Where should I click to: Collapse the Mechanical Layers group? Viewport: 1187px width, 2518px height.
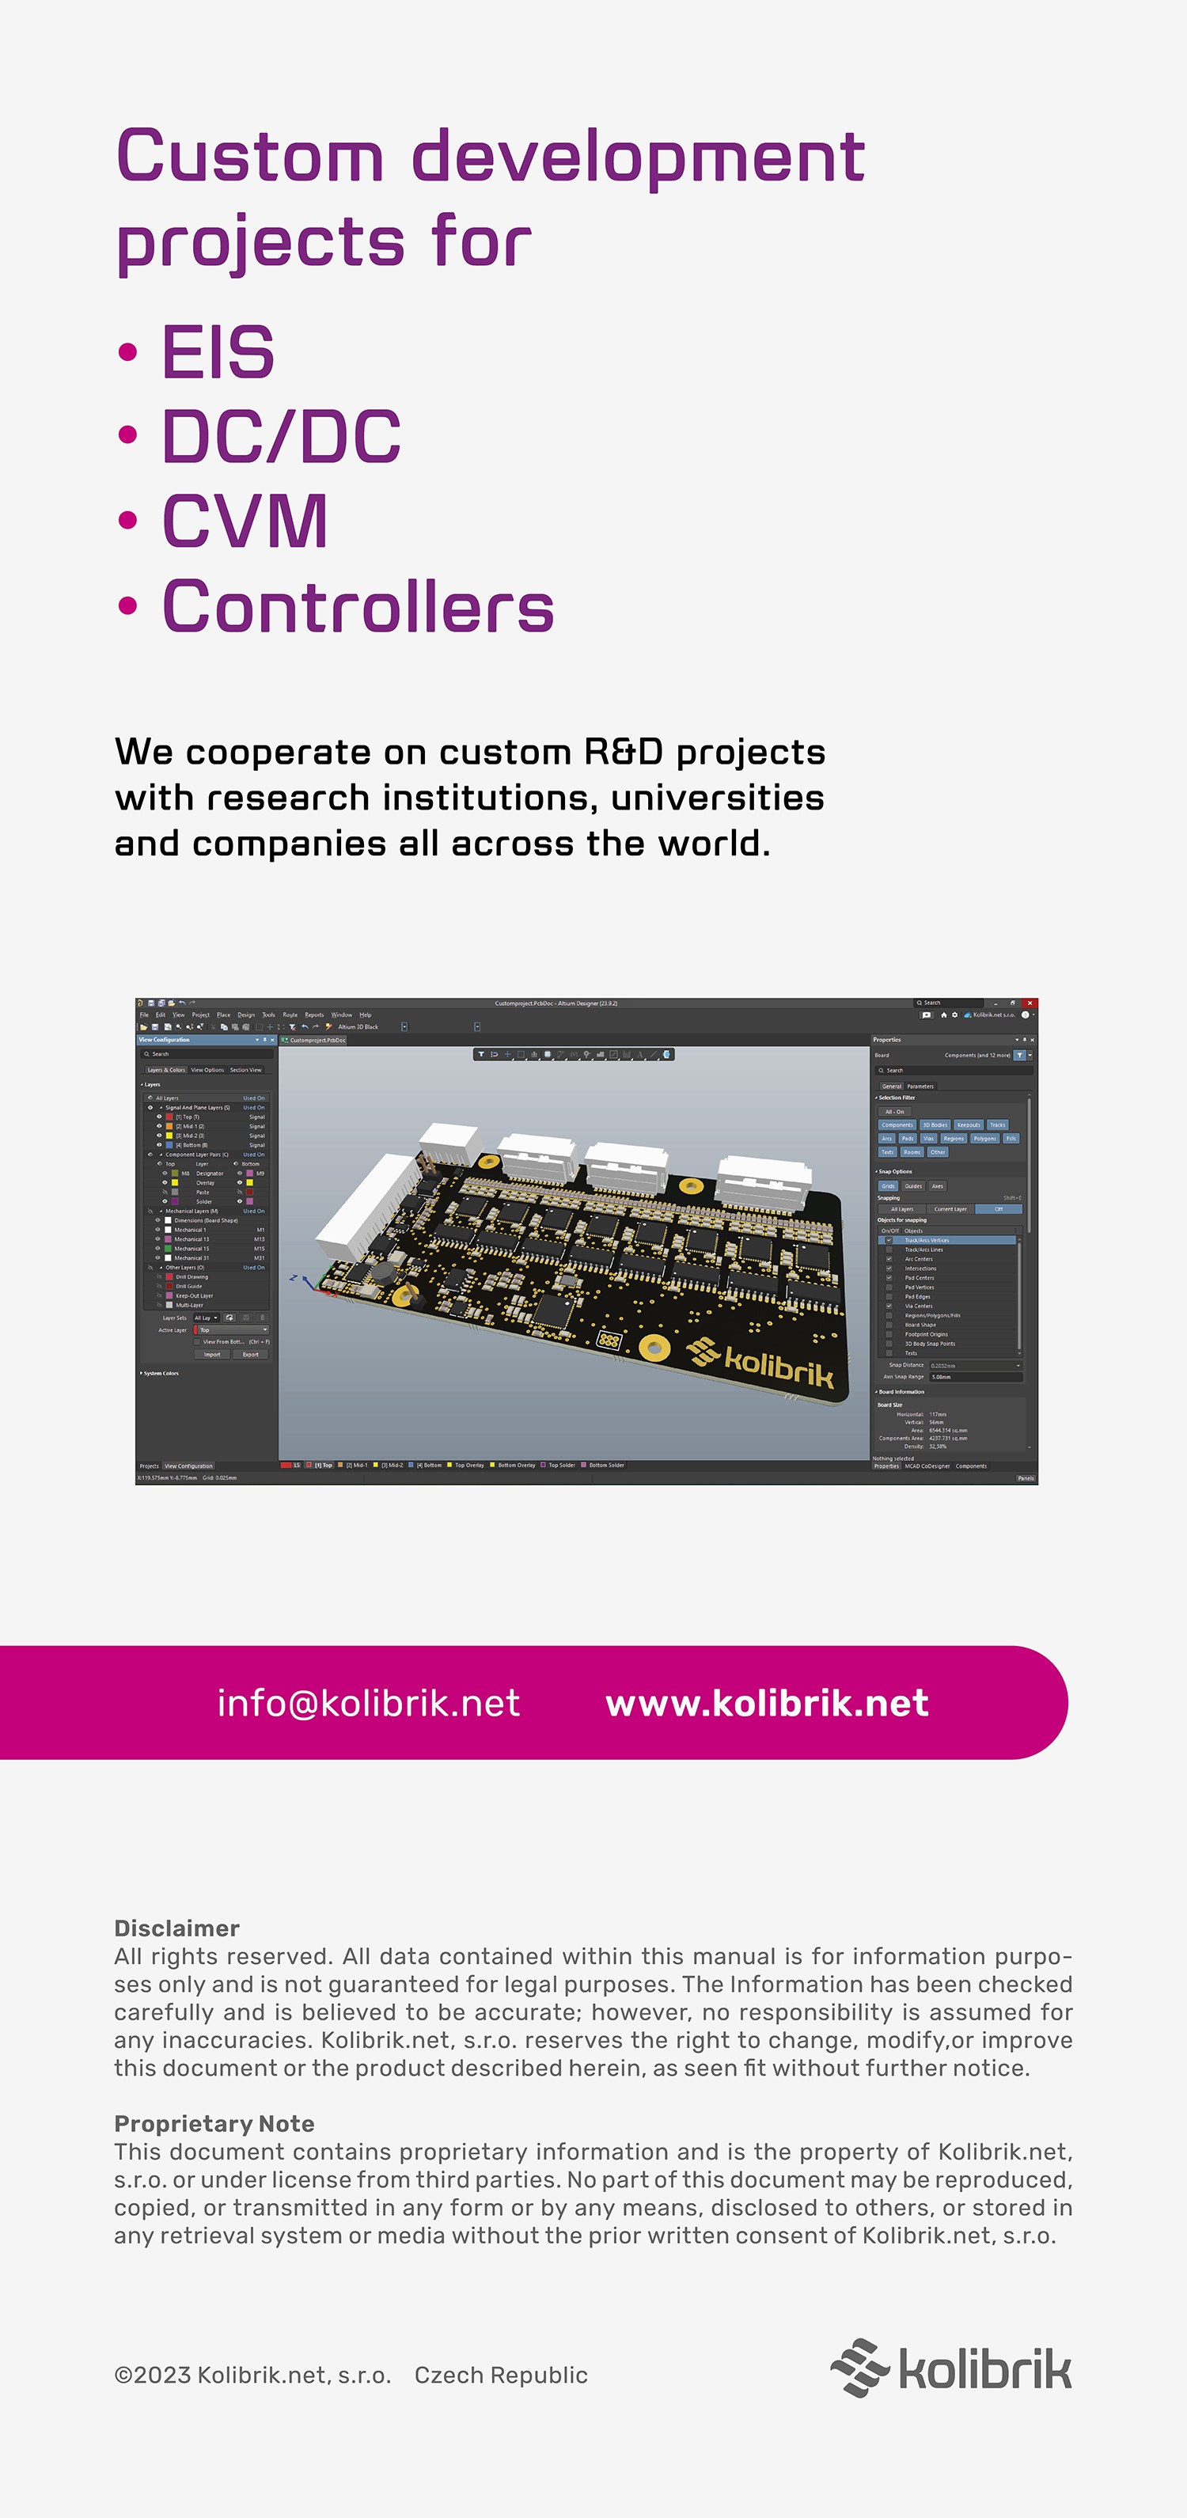(161, 1211)
